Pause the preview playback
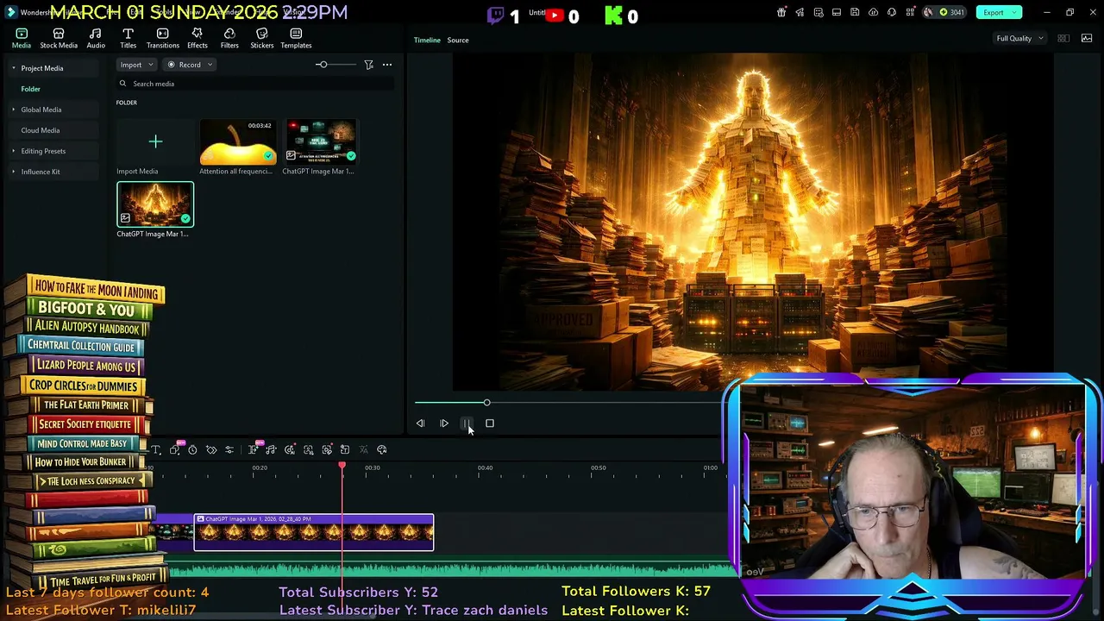This screenshot has width=1104, height=621. (x=467, y=423)
